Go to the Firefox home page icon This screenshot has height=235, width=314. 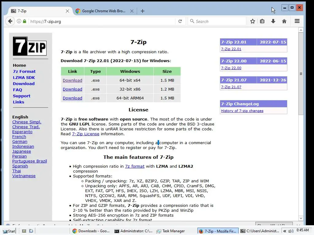click(284, 21)
